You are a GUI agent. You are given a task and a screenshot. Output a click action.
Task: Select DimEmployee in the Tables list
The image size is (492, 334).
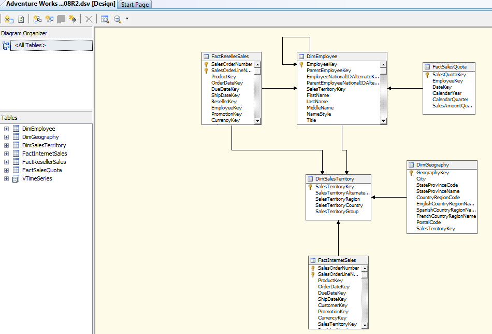pos(39,129)
